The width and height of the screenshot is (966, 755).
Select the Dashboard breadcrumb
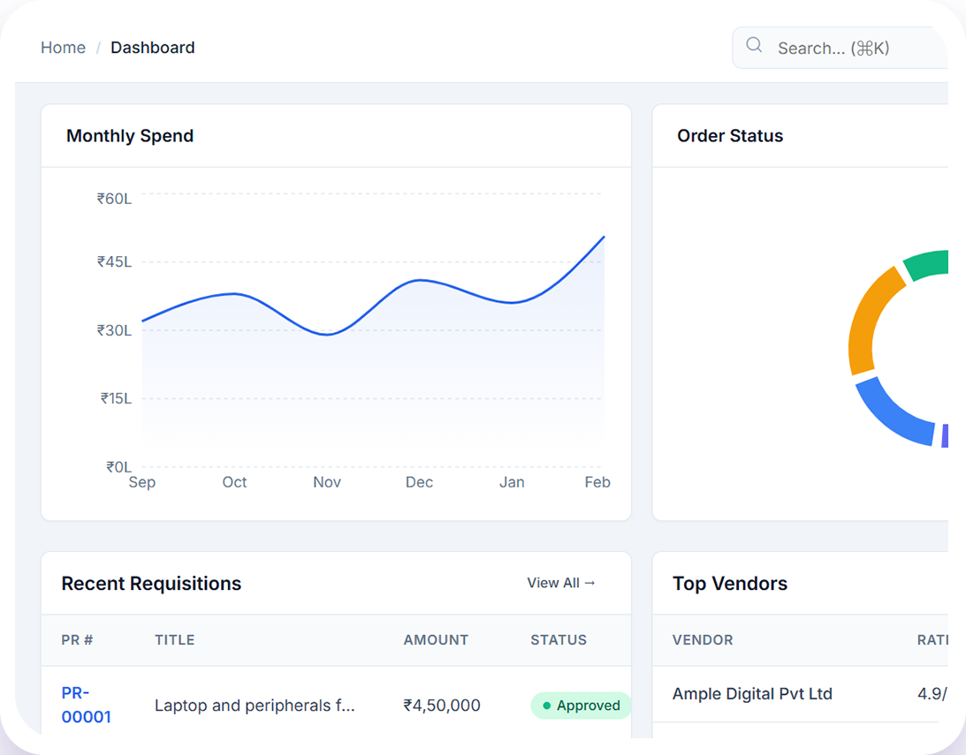click(153, 48)
